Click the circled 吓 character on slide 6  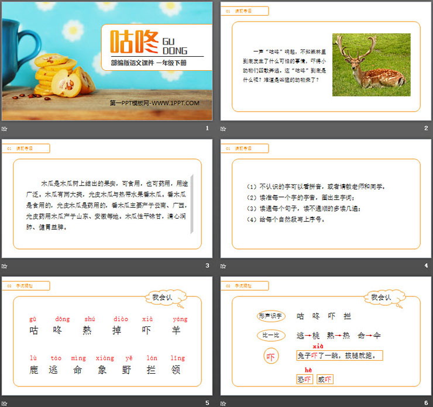[x=270, y=356]
